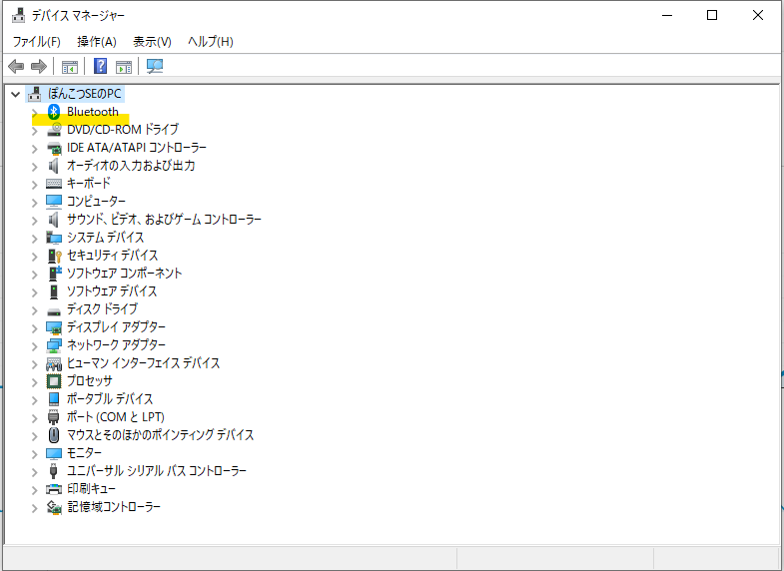This screenshot has height=571, width=784.
Task: Click the ソフトウェア デバイス icon
Action: tap(54, 291)
